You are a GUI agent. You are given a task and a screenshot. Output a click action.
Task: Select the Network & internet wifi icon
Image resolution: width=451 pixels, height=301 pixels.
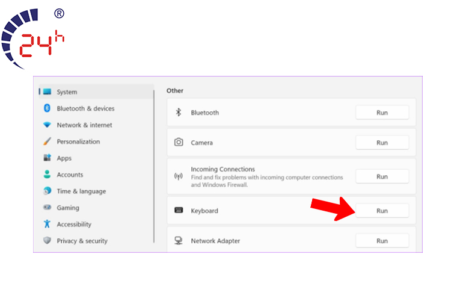(47, 125)
